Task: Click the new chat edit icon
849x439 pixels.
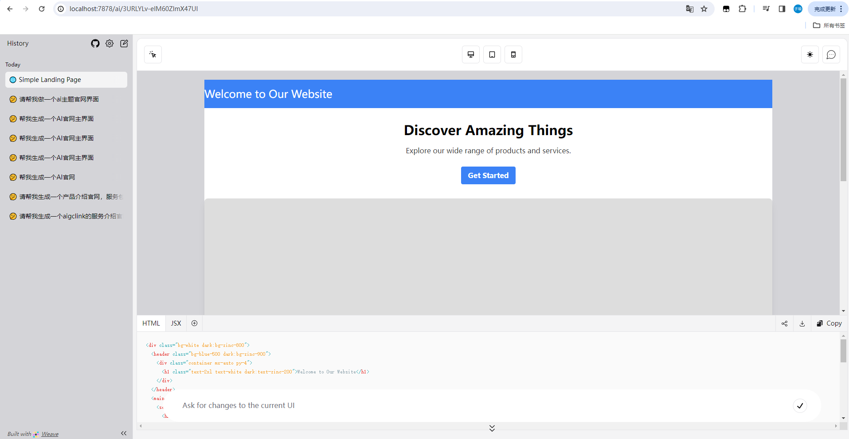Action: (x=124, y=43)
